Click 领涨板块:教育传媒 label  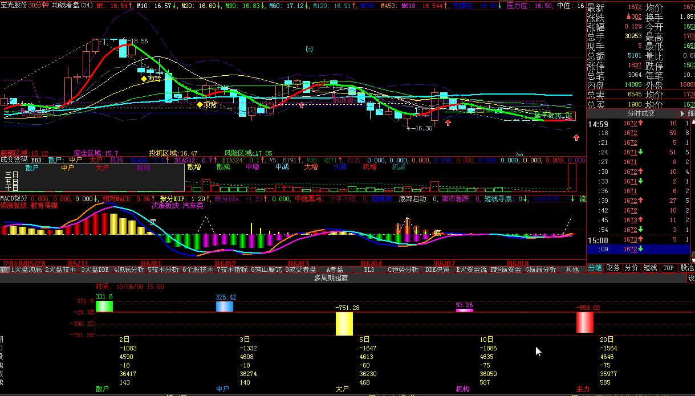pos(29,205)
